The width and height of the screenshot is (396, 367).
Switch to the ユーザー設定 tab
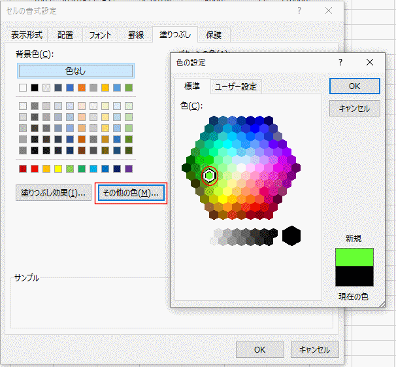(x=236, y=86)
